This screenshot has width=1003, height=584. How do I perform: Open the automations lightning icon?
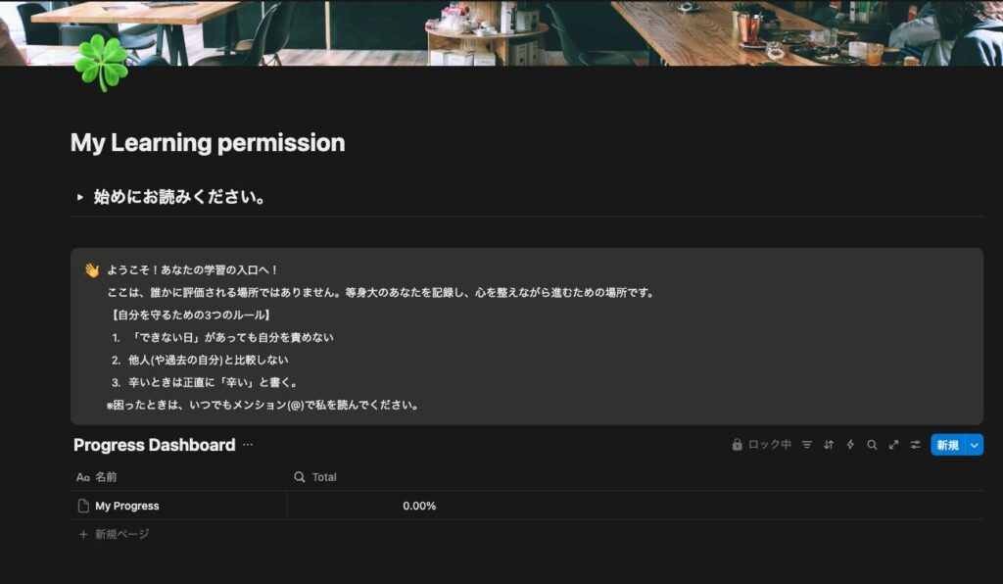(850, 444)
